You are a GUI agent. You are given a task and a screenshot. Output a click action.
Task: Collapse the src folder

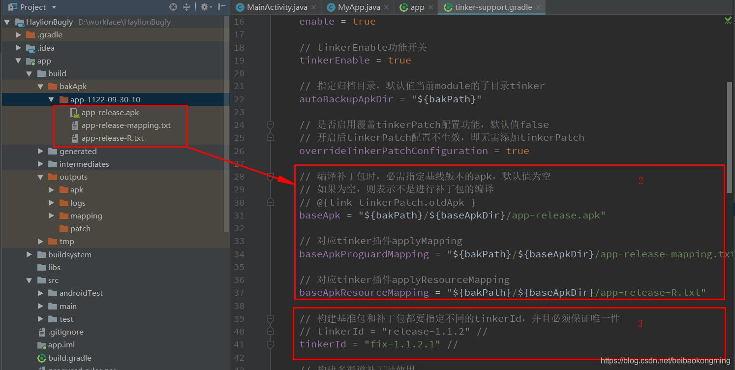tap(29, 280)
